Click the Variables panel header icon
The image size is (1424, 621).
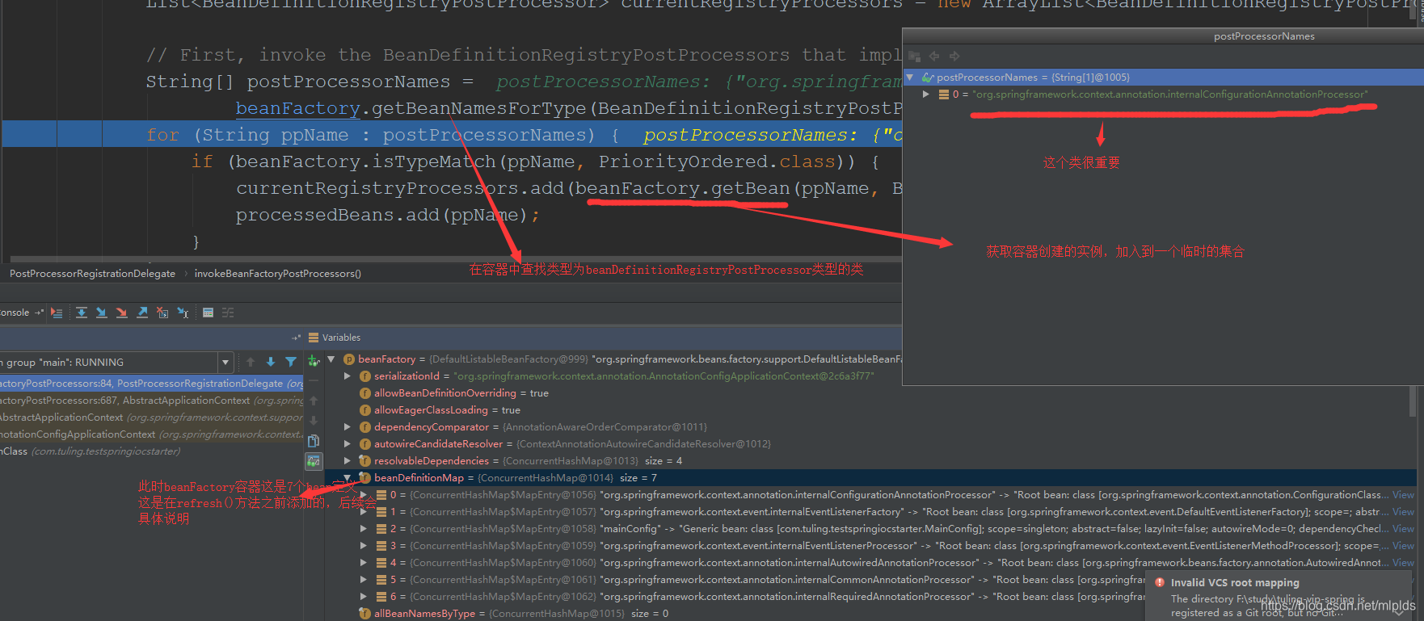pyautogui.click(x=314, y=338)
